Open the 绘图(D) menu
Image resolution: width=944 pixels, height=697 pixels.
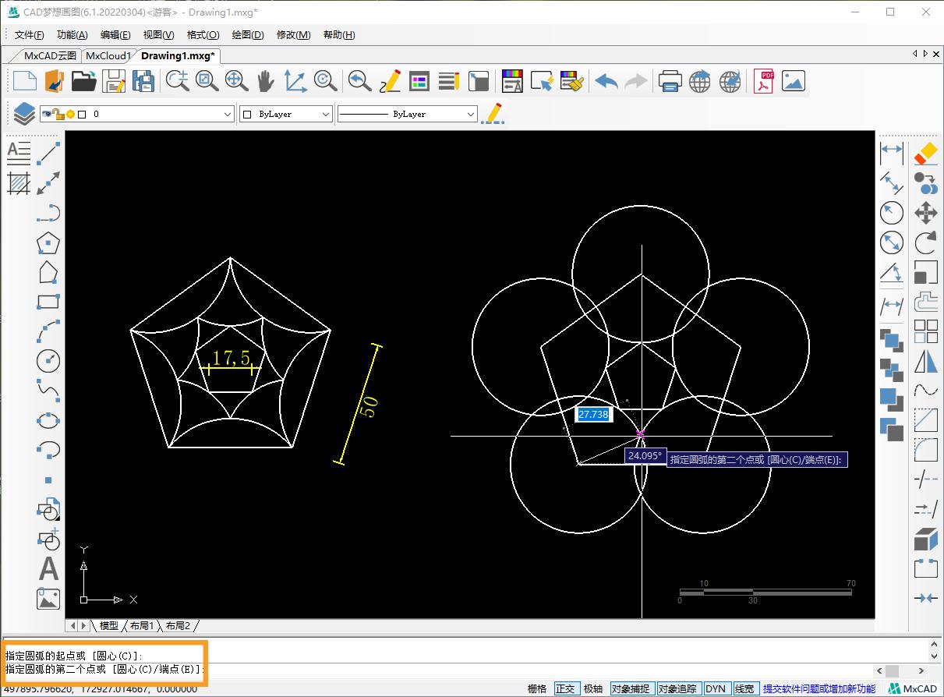click(248, 35)
